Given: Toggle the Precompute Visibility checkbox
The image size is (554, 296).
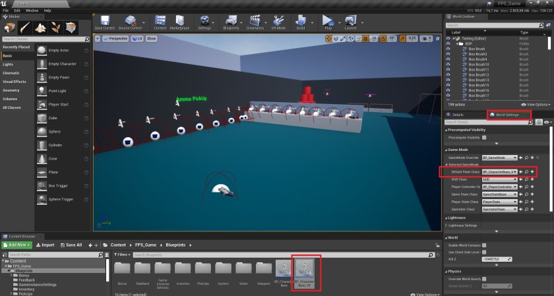Looking at the screenshot, I should [484, 138].
